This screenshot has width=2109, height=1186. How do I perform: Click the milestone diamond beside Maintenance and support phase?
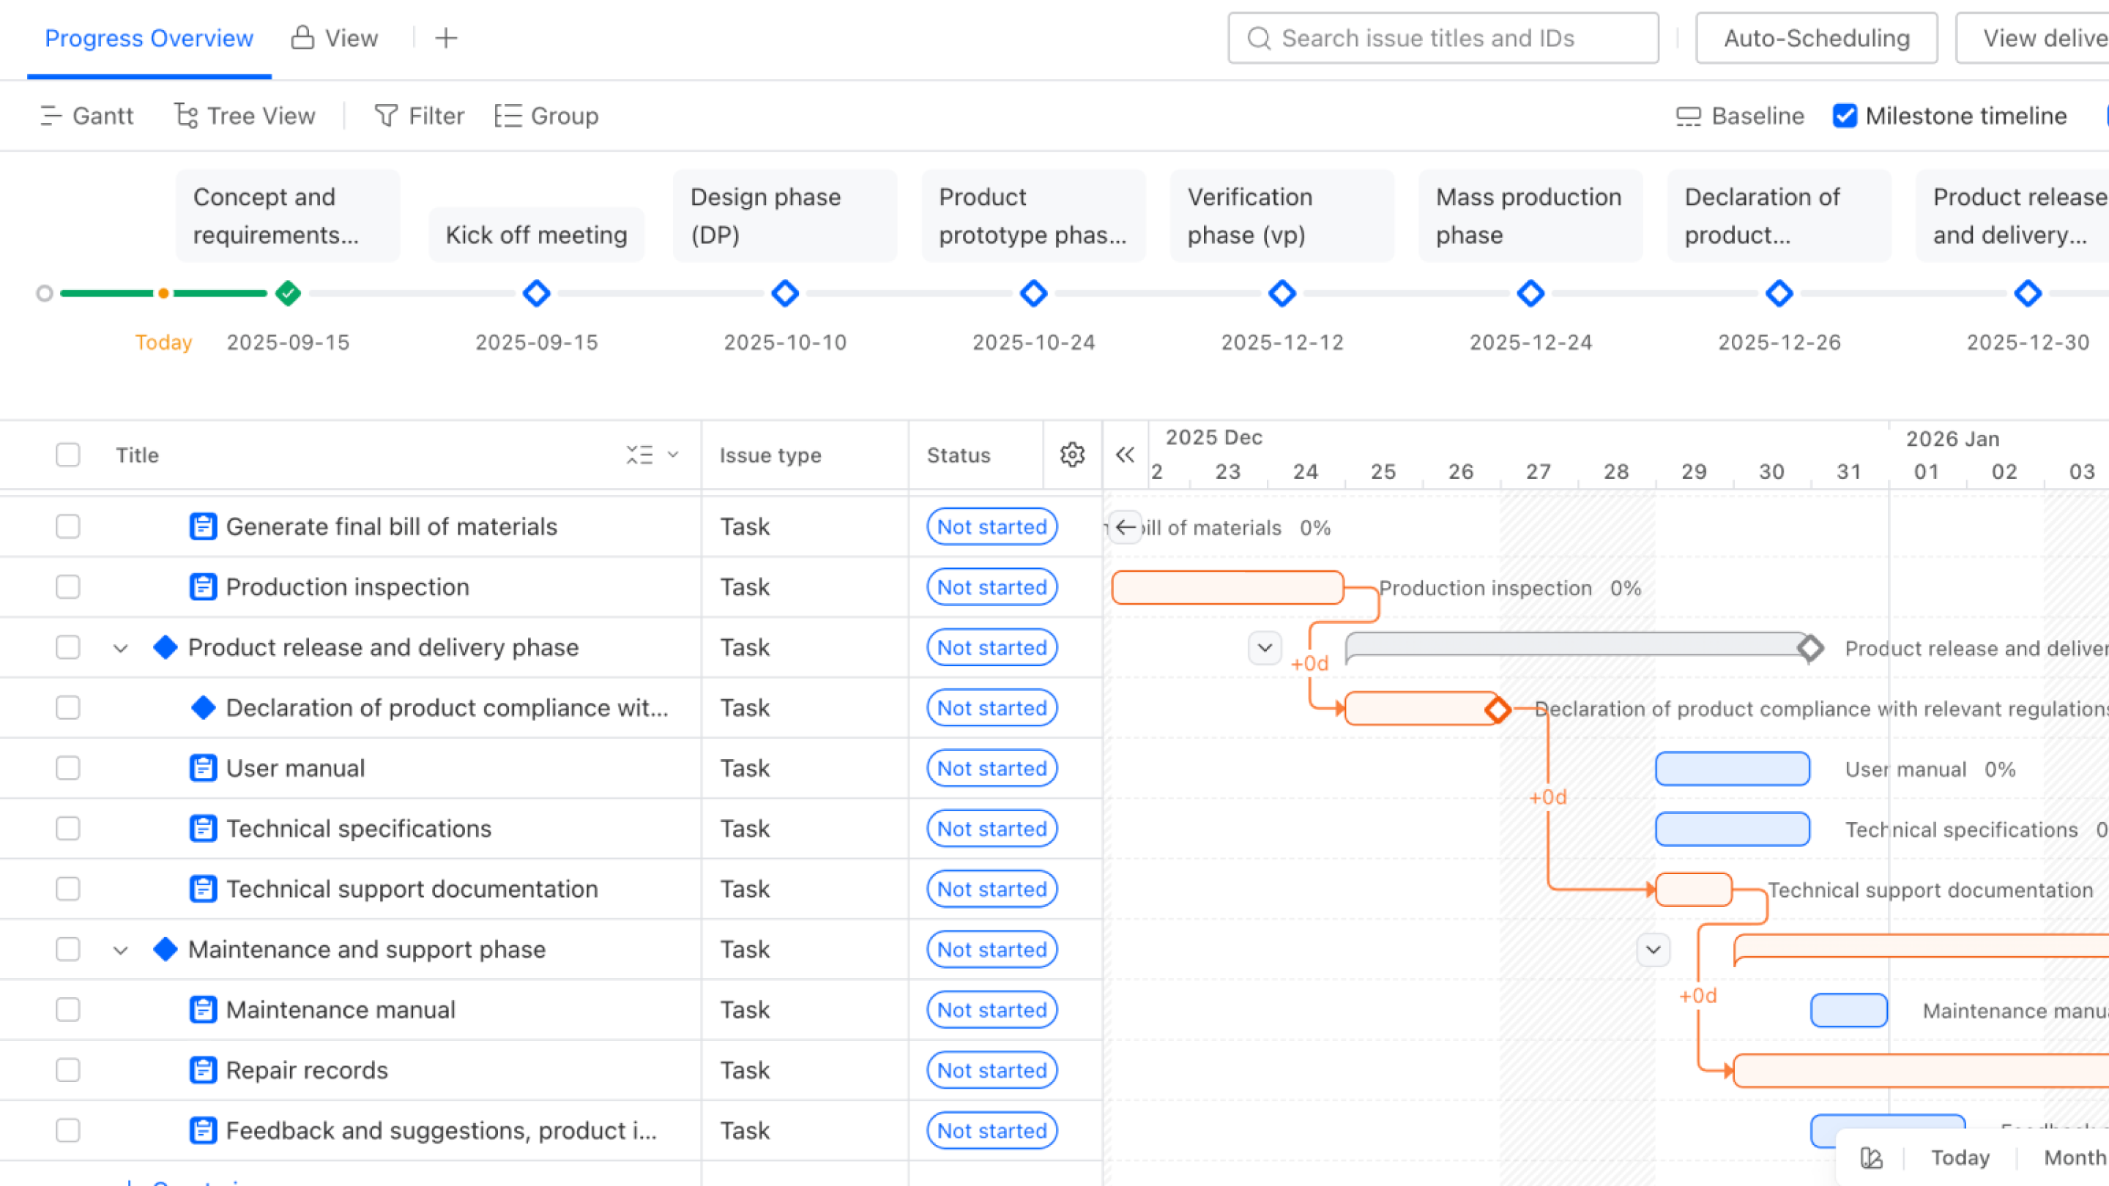pos(165,949)
